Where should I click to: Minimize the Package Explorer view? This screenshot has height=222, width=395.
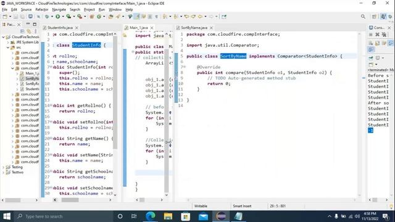pyautogui.click(x=28, y=24)
